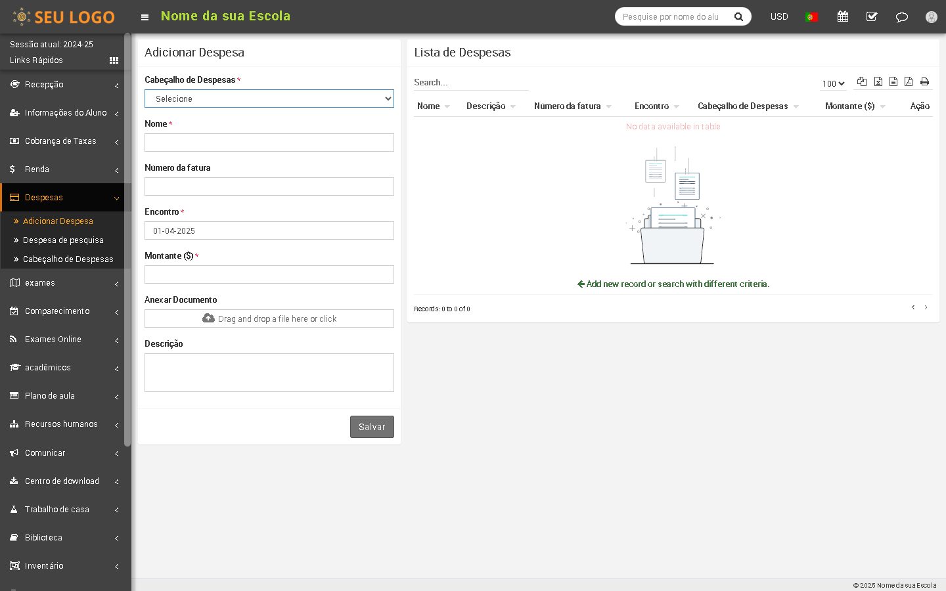Click the hamburger menu toggle icon
946x591 pixels.
coord(145,17)
